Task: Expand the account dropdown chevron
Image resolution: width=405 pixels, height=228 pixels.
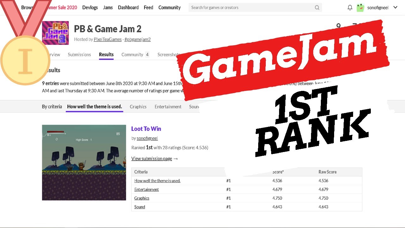Action: (x=395, y=7)
